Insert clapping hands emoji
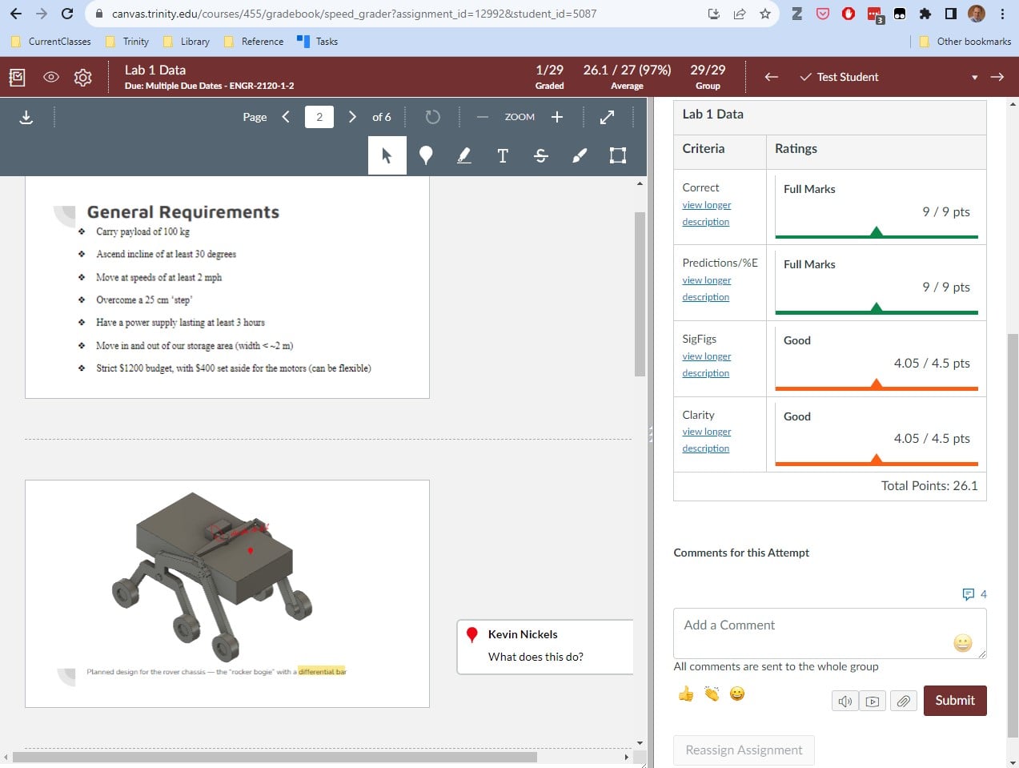Viewport: 1019px width, 768px height. [712, 694]
